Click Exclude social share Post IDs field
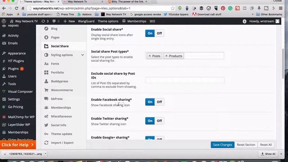The width and height of the screenshot is (288, 162). (185, 80)
